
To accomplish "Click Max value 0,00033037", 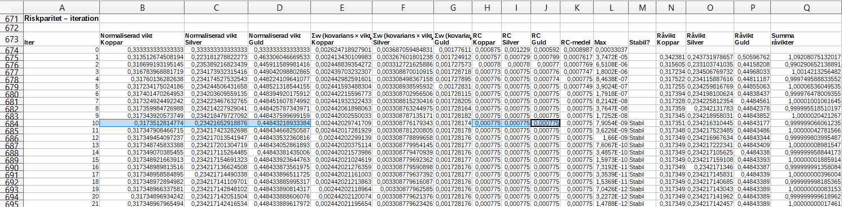I will pyautogui.click(x=610, y=50).
